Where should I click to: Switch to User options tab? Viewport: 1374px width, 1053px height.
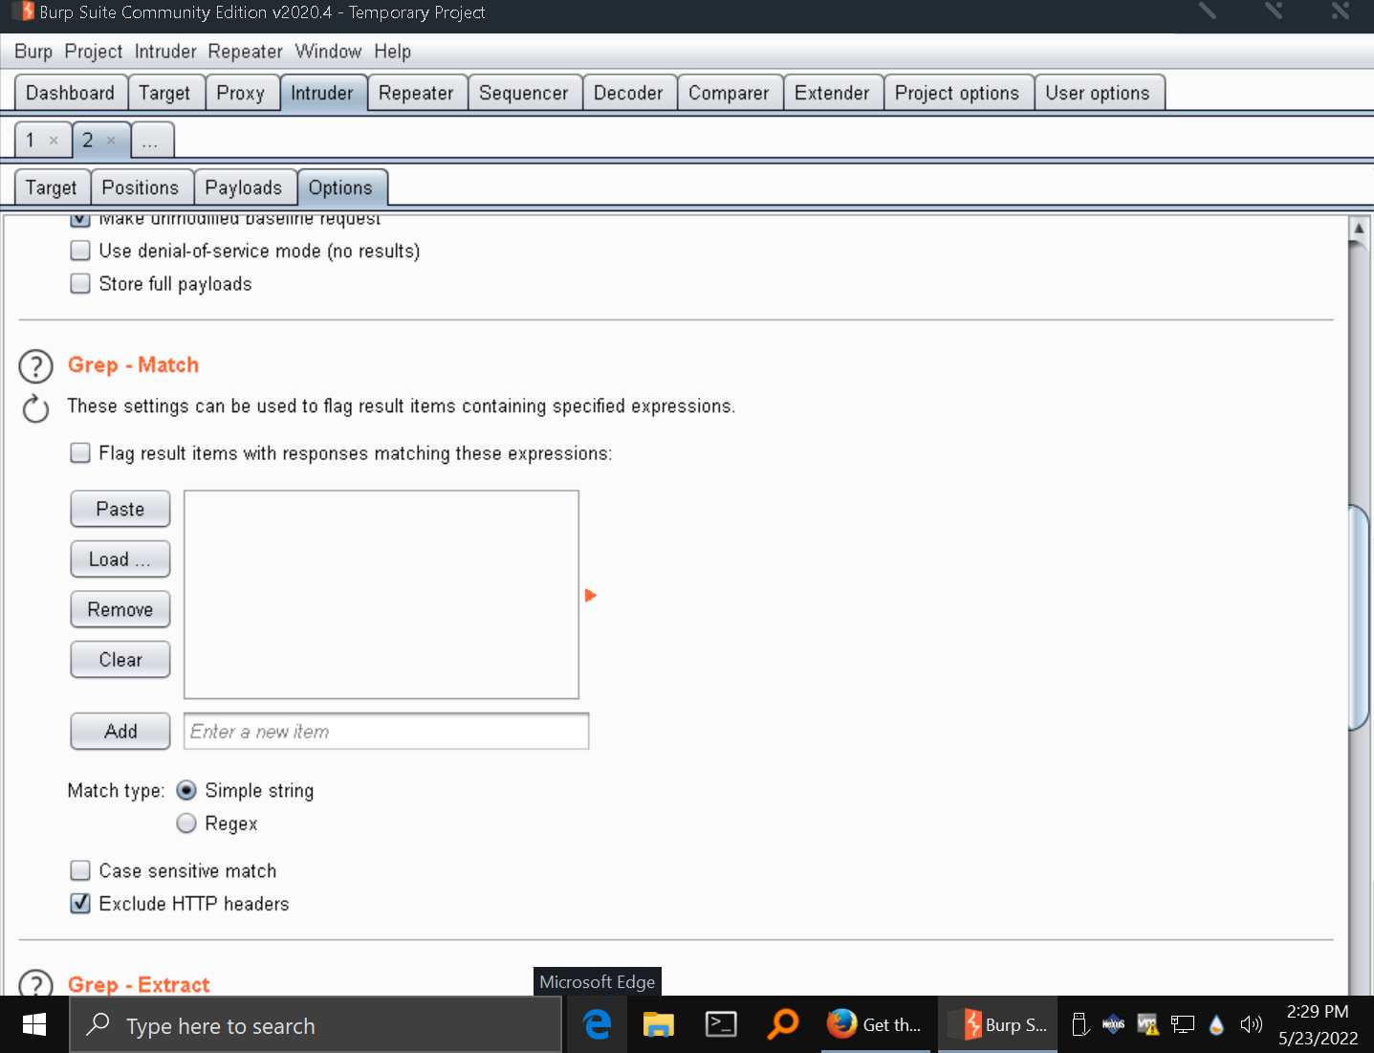1098,93
